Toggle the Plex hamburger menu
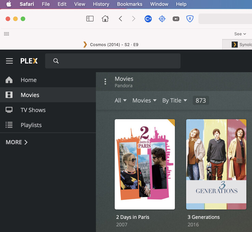The image size is (252, 232). [x=9, y=61]
